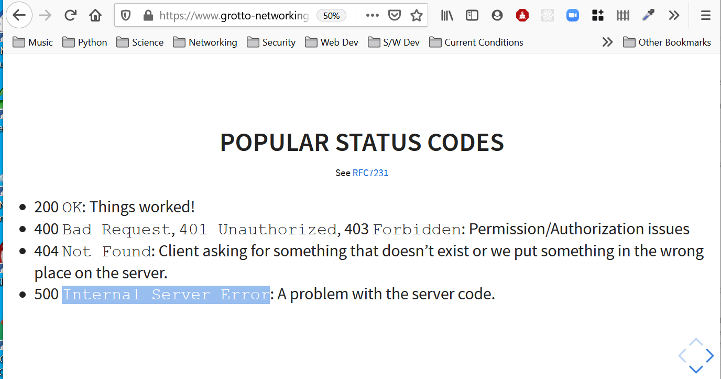Open the Networking bookmarks folder
The width and height of the screenshot is (721, 379).
click(x=205, y=42)
